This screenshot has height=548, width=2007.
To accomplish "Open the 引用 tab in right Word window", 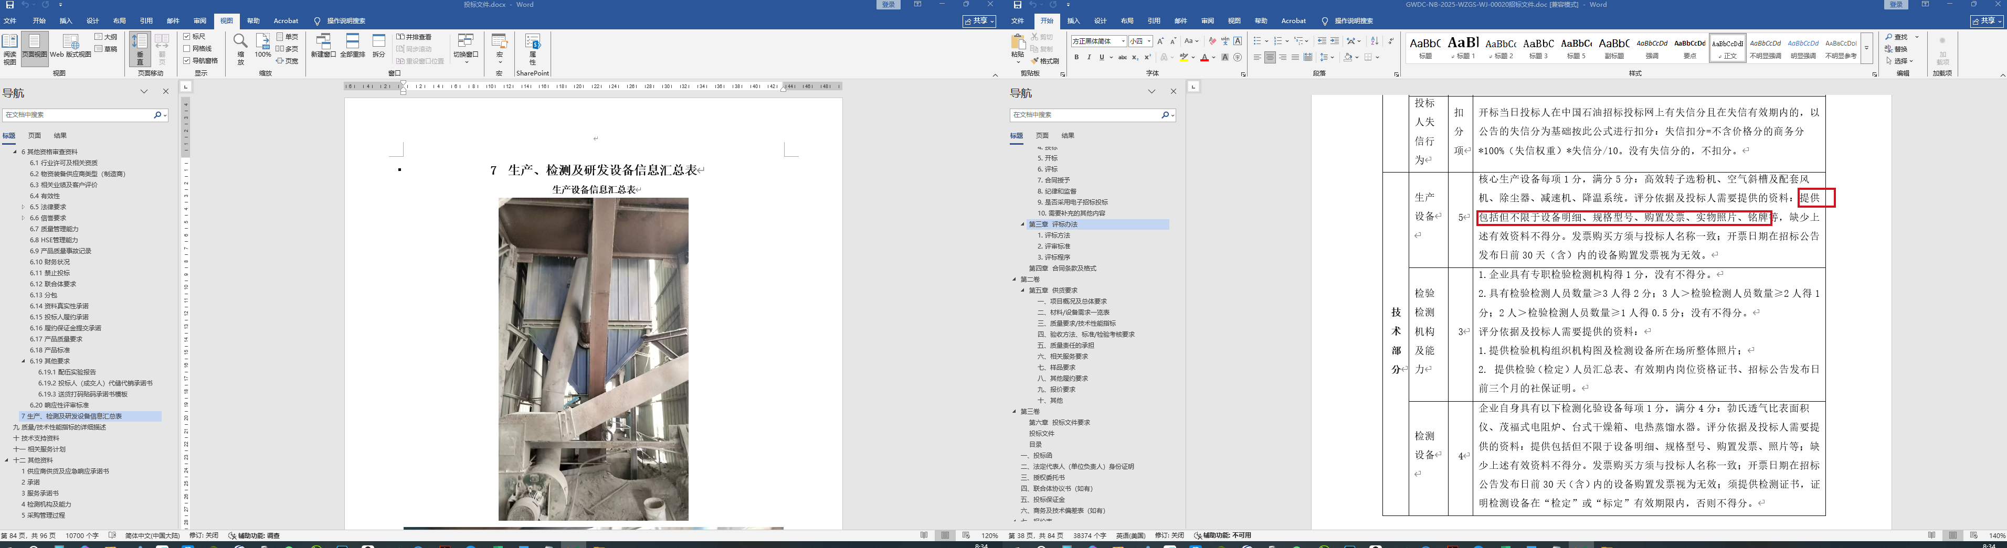I will coord(1154,21).
